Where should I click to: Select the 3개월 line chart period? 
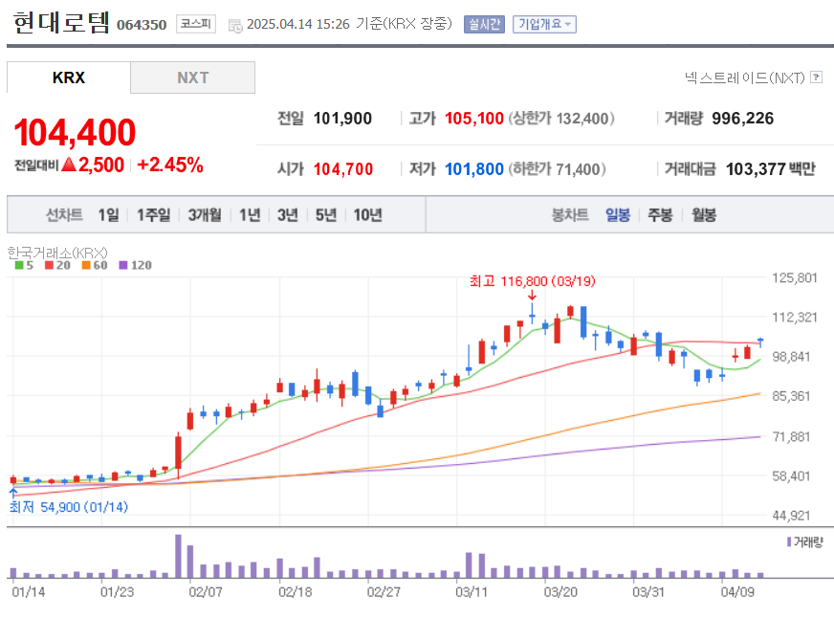pyautogui.click(x=205, y=215)
